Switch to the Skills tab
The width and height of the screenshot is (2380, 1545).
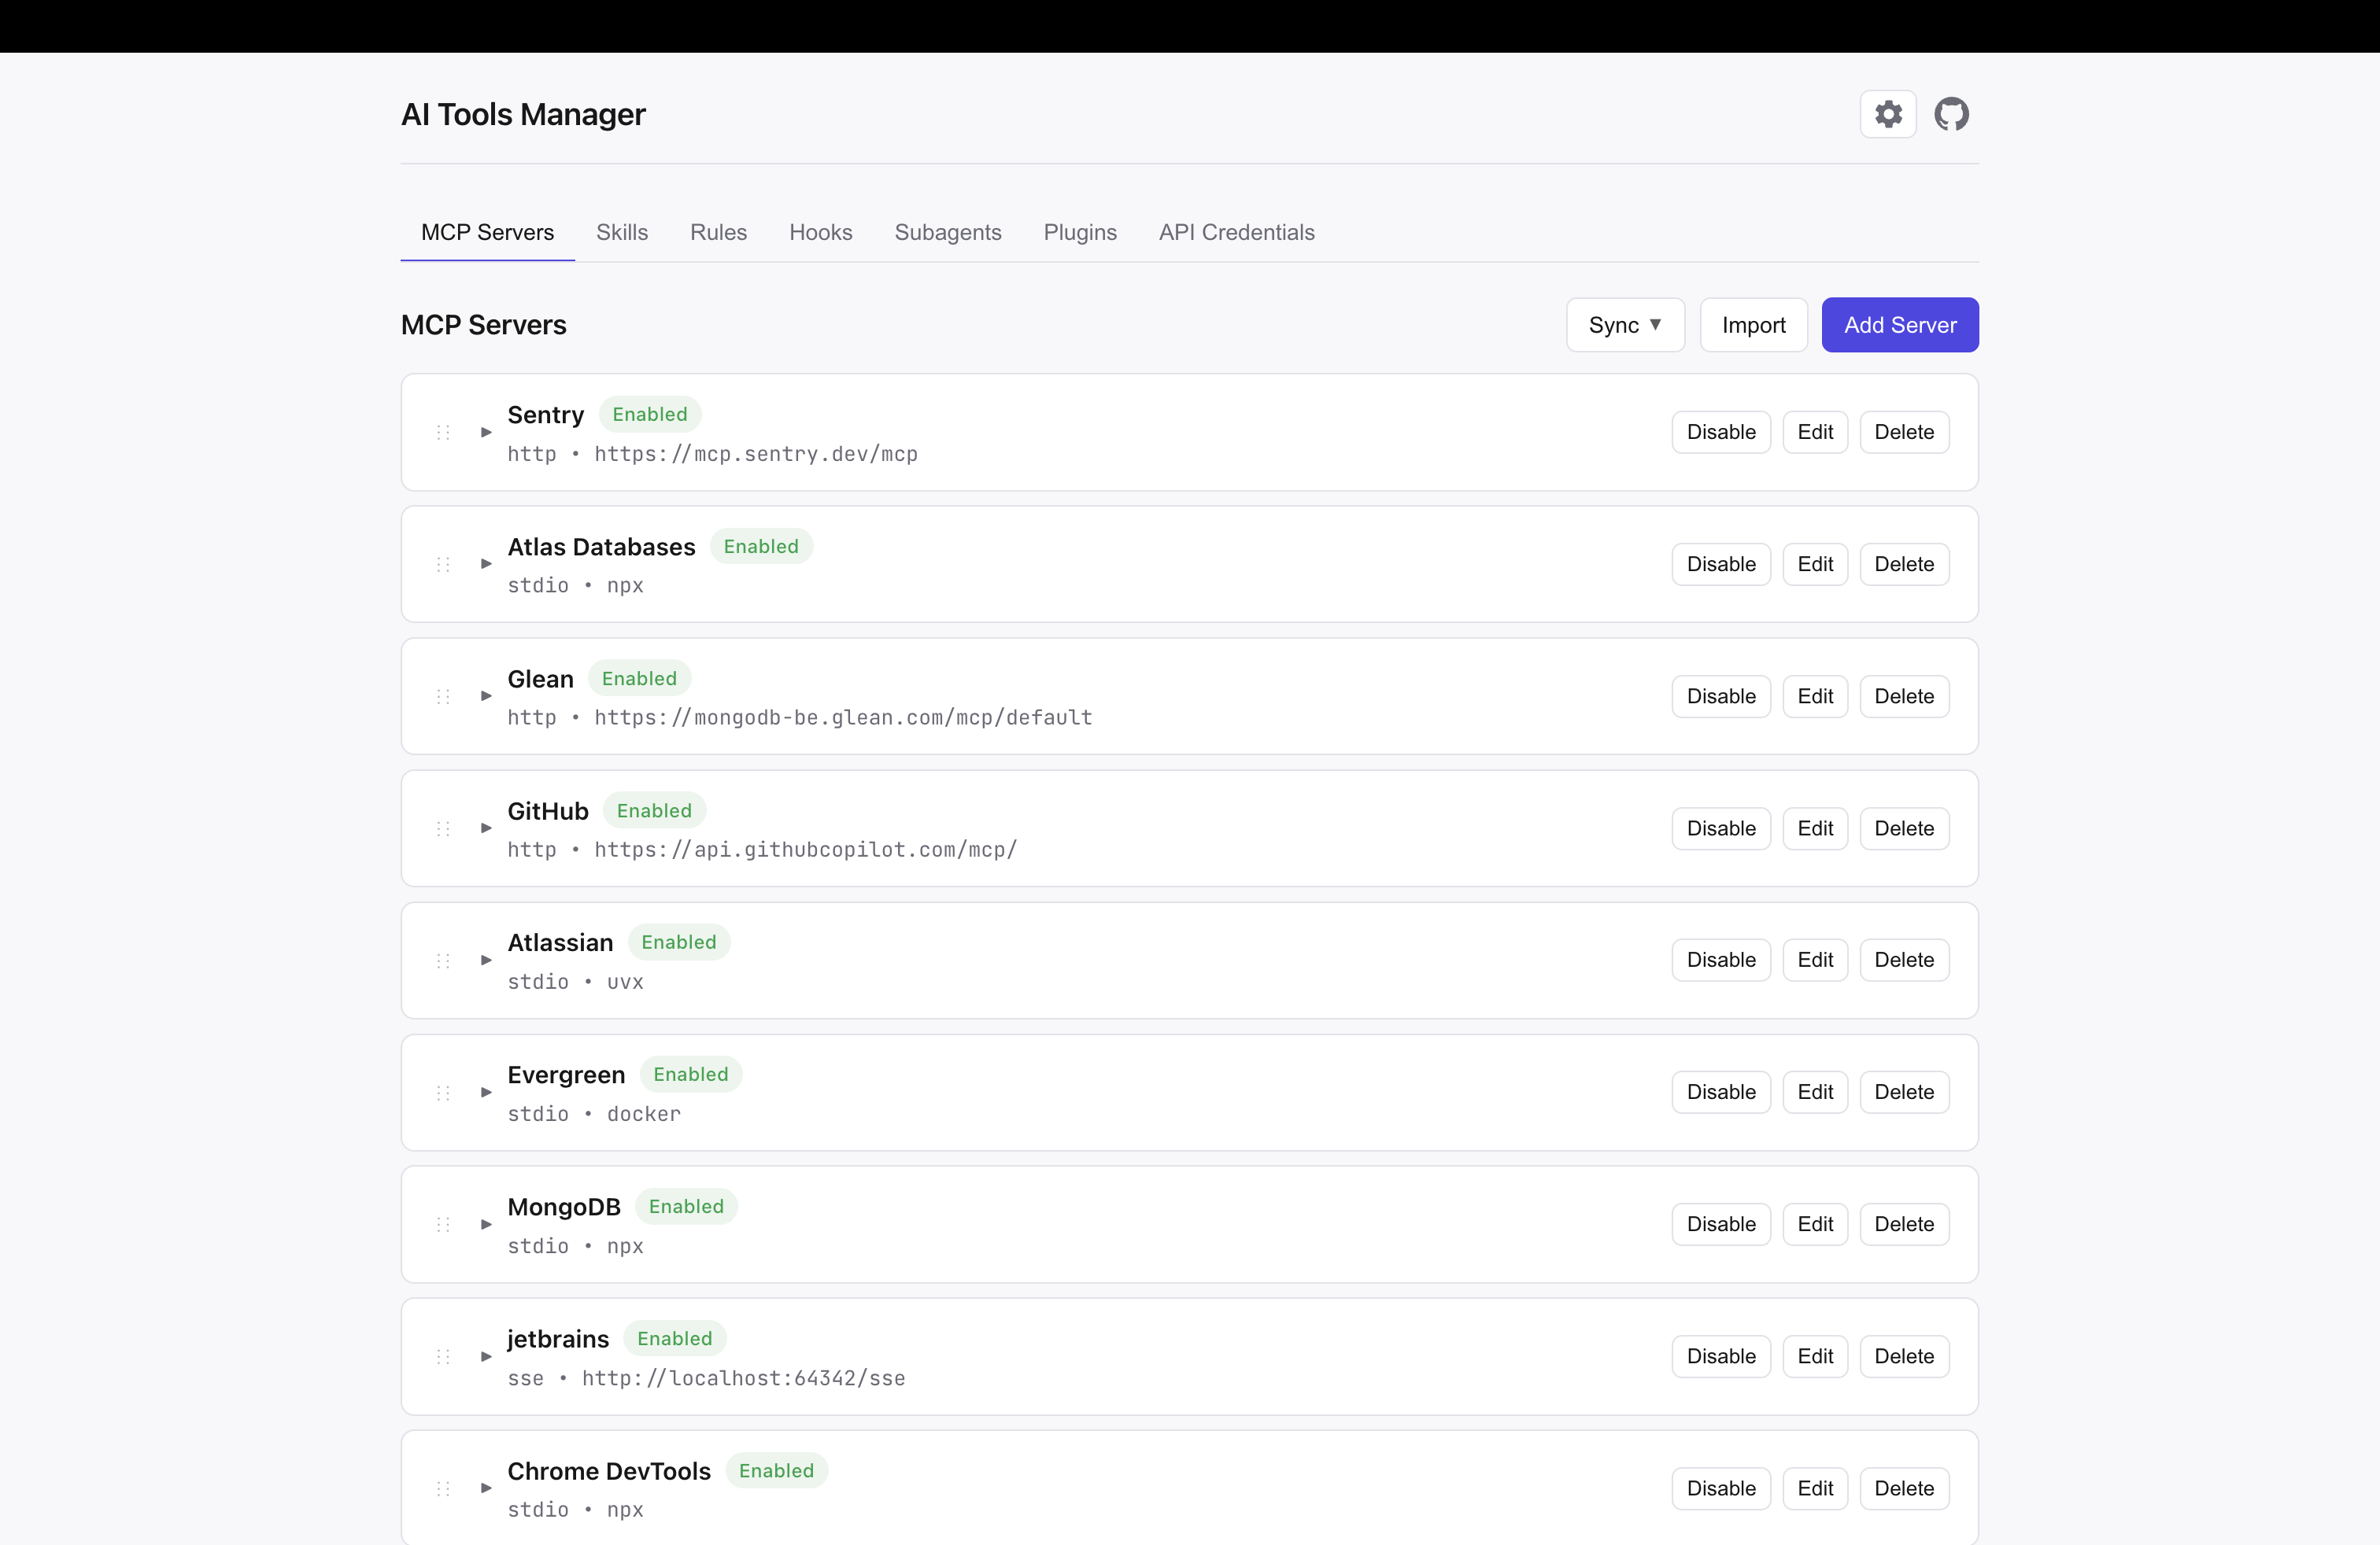pos(621,232)
